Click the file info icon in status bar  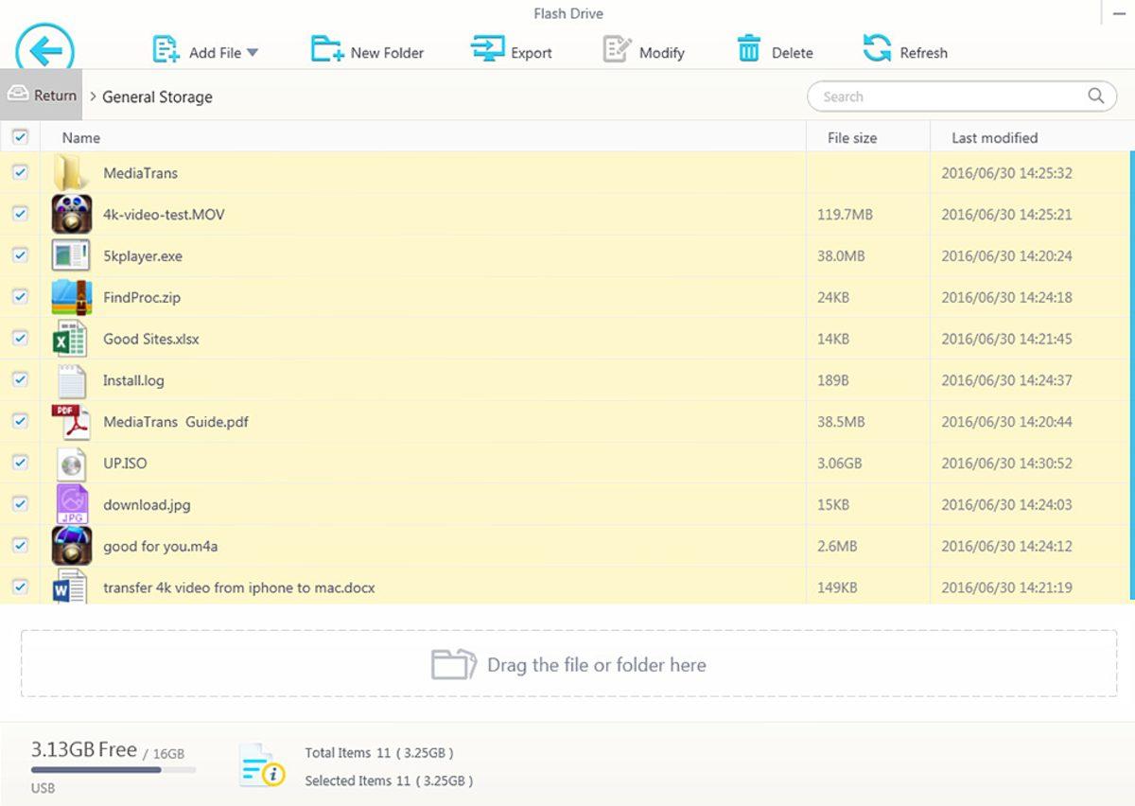pyautogui.click(x=262, y=765)
